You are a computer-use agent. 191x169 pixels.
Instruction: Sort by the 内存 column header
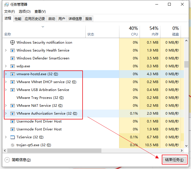150,32
